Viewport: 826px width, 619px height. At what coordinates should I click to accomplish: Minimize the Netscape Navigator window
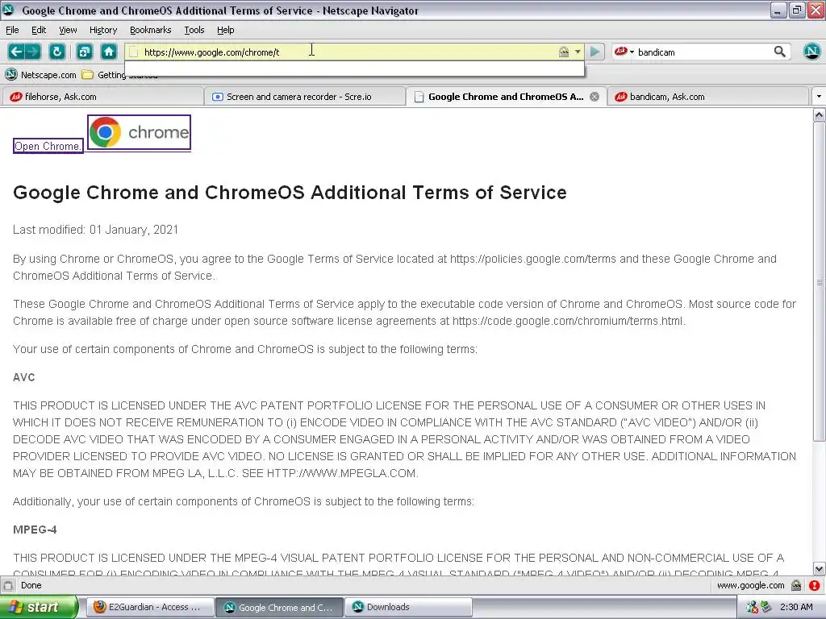(778, 10)
